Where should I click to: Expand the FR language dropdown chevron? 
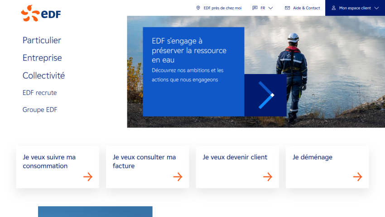(x=270, y=8)
